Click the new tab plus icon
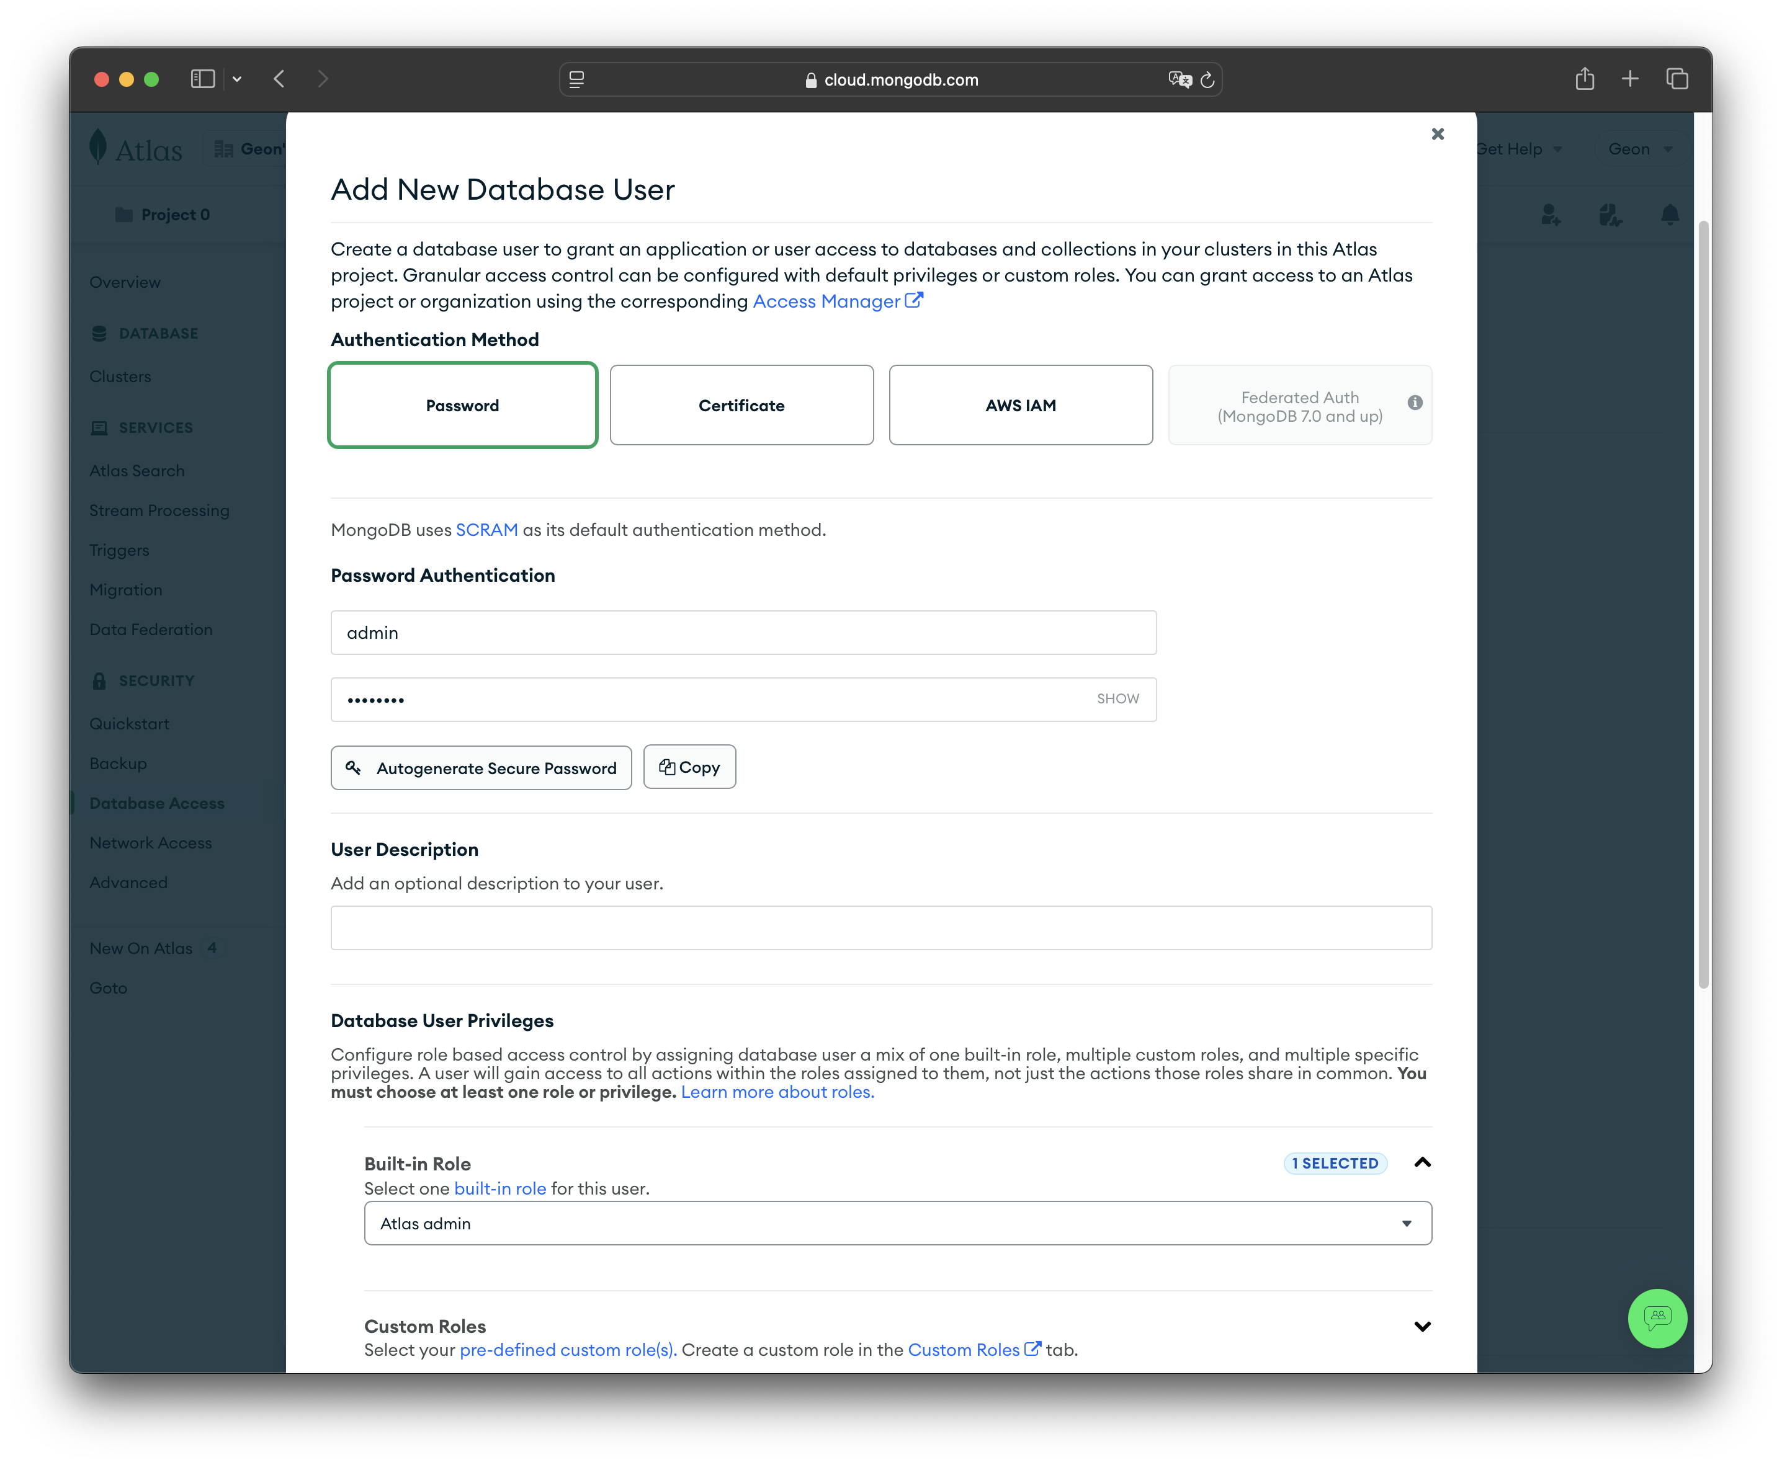This screenshot has height=1465, width=1782. tap(1630, 79)
